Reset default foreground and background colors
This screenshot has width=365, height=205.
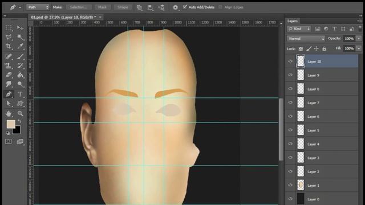(7, 133)
